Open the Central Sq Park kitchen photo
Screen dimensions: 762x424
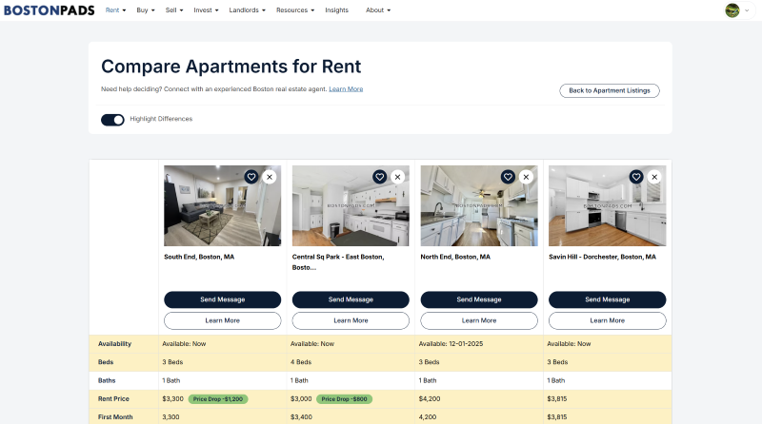[x=351, y=205]
